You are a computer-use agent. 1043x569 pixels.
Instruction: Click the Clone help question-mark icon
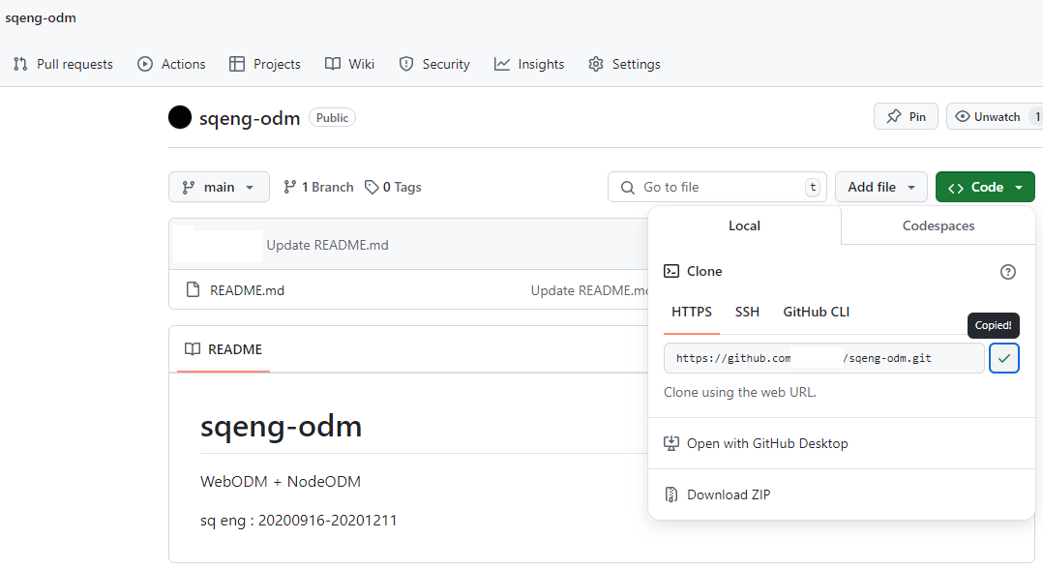[1008, 272]
